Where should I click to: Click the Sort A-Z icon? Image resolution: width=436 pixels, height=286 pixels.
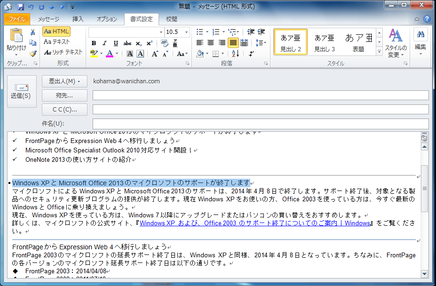(x=235, y=54)
